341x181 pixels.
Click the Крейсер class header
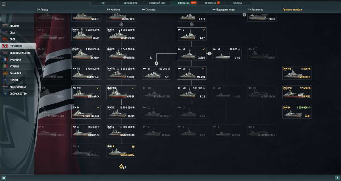coord(113,10)
